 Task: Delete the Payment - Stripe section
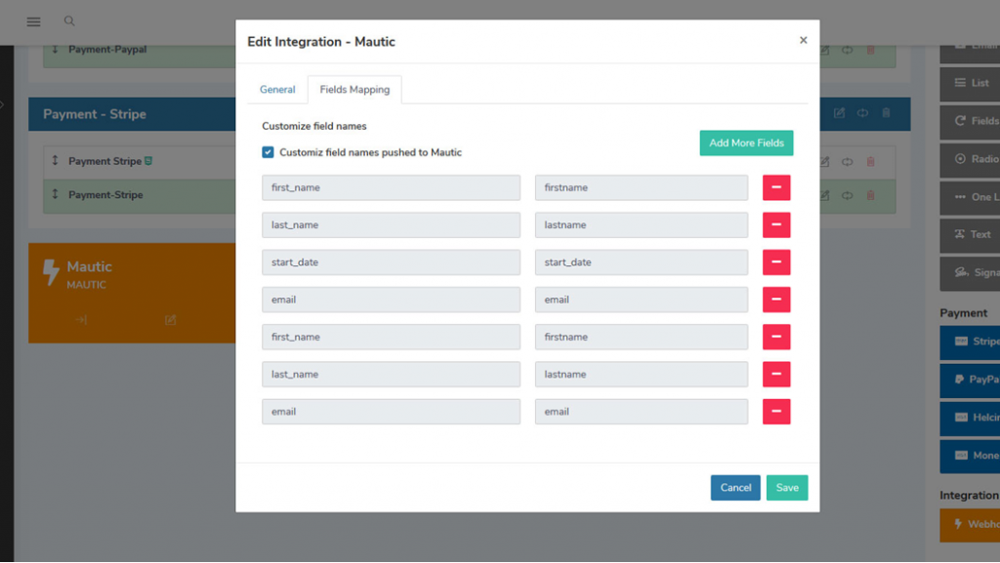point(886,113)
